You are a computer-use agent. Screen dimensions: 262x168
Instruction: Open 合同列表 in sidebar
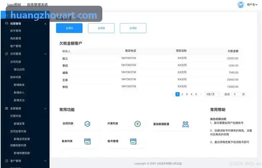point(15,62)
